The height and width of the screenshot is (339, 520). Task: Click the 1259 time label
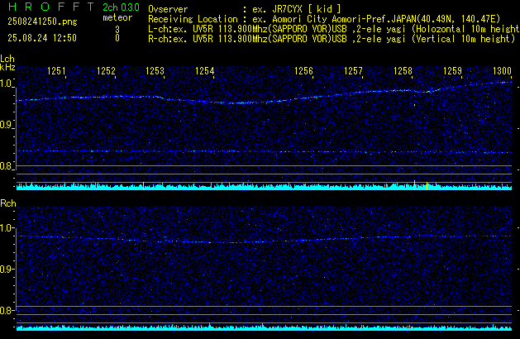(x=453, y=70)
